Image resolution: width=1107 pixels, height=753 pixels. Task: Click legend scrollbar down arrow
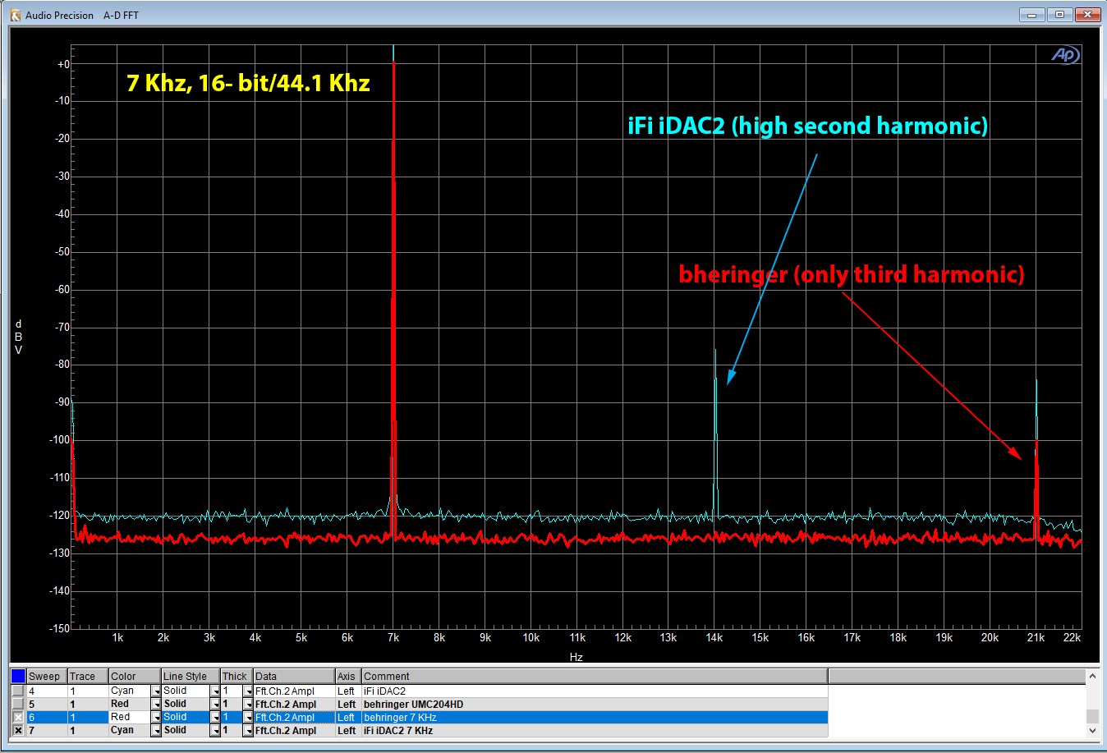pyautogui.click(x=1092, y=730)
